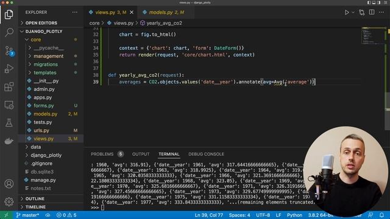Open the Accounts menu icon
Viewport: 390px width, 219px height.
coord(9,184)
